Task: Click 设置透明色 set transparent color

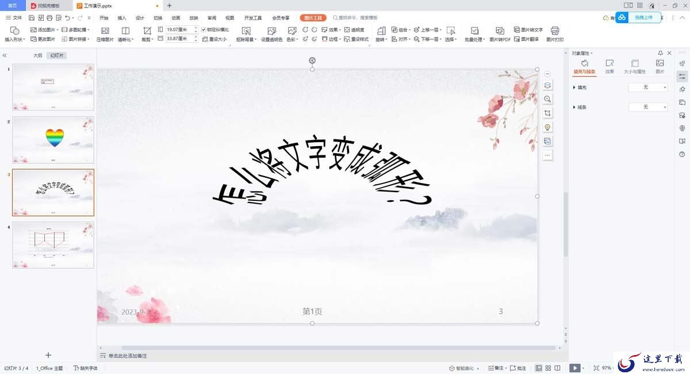Action: coord(271,35)
